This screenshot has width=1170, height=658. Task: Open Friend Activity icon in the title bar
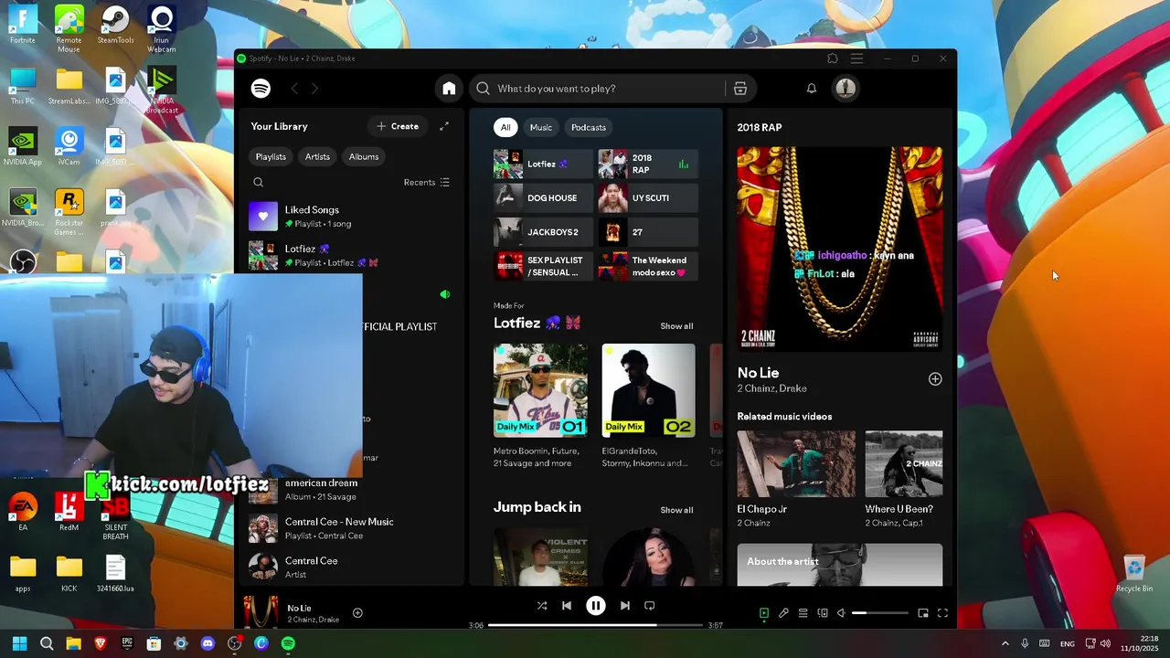pos(833,58)
